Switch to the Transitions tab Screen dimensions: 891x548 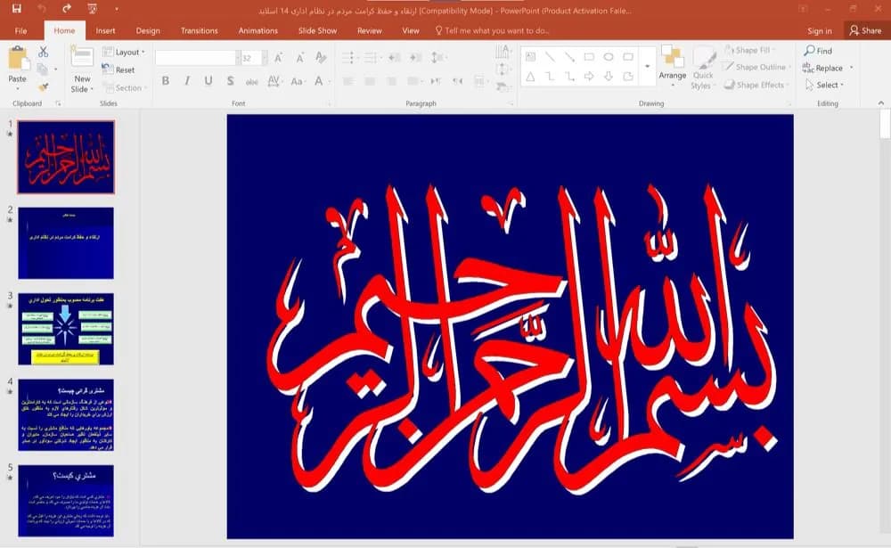(199, 30)
